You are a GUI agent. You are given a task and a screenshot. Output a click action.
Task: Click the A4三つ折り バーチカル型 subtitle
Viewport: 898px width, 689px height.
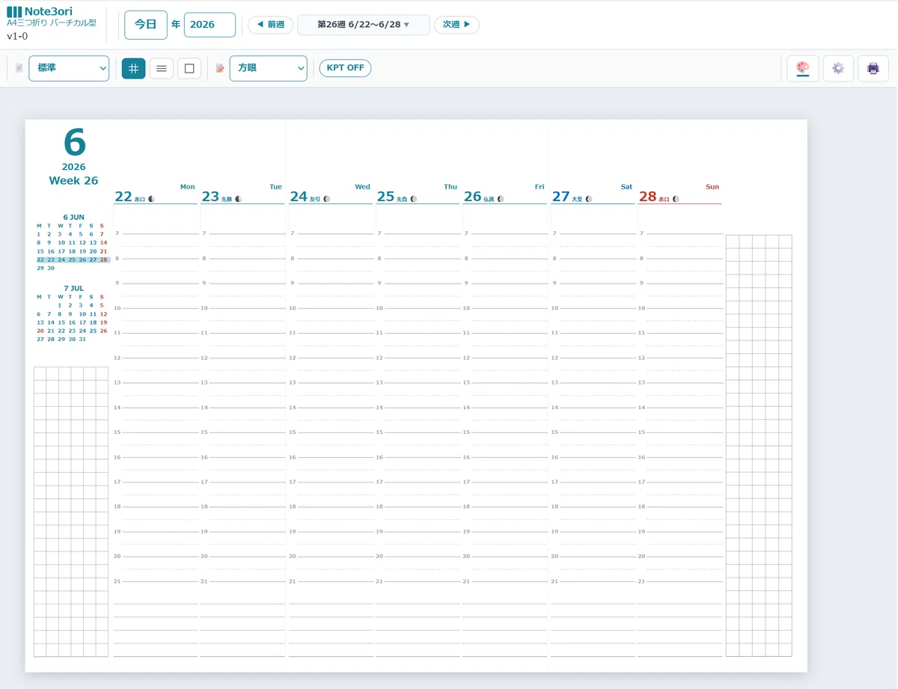[52, 23]
